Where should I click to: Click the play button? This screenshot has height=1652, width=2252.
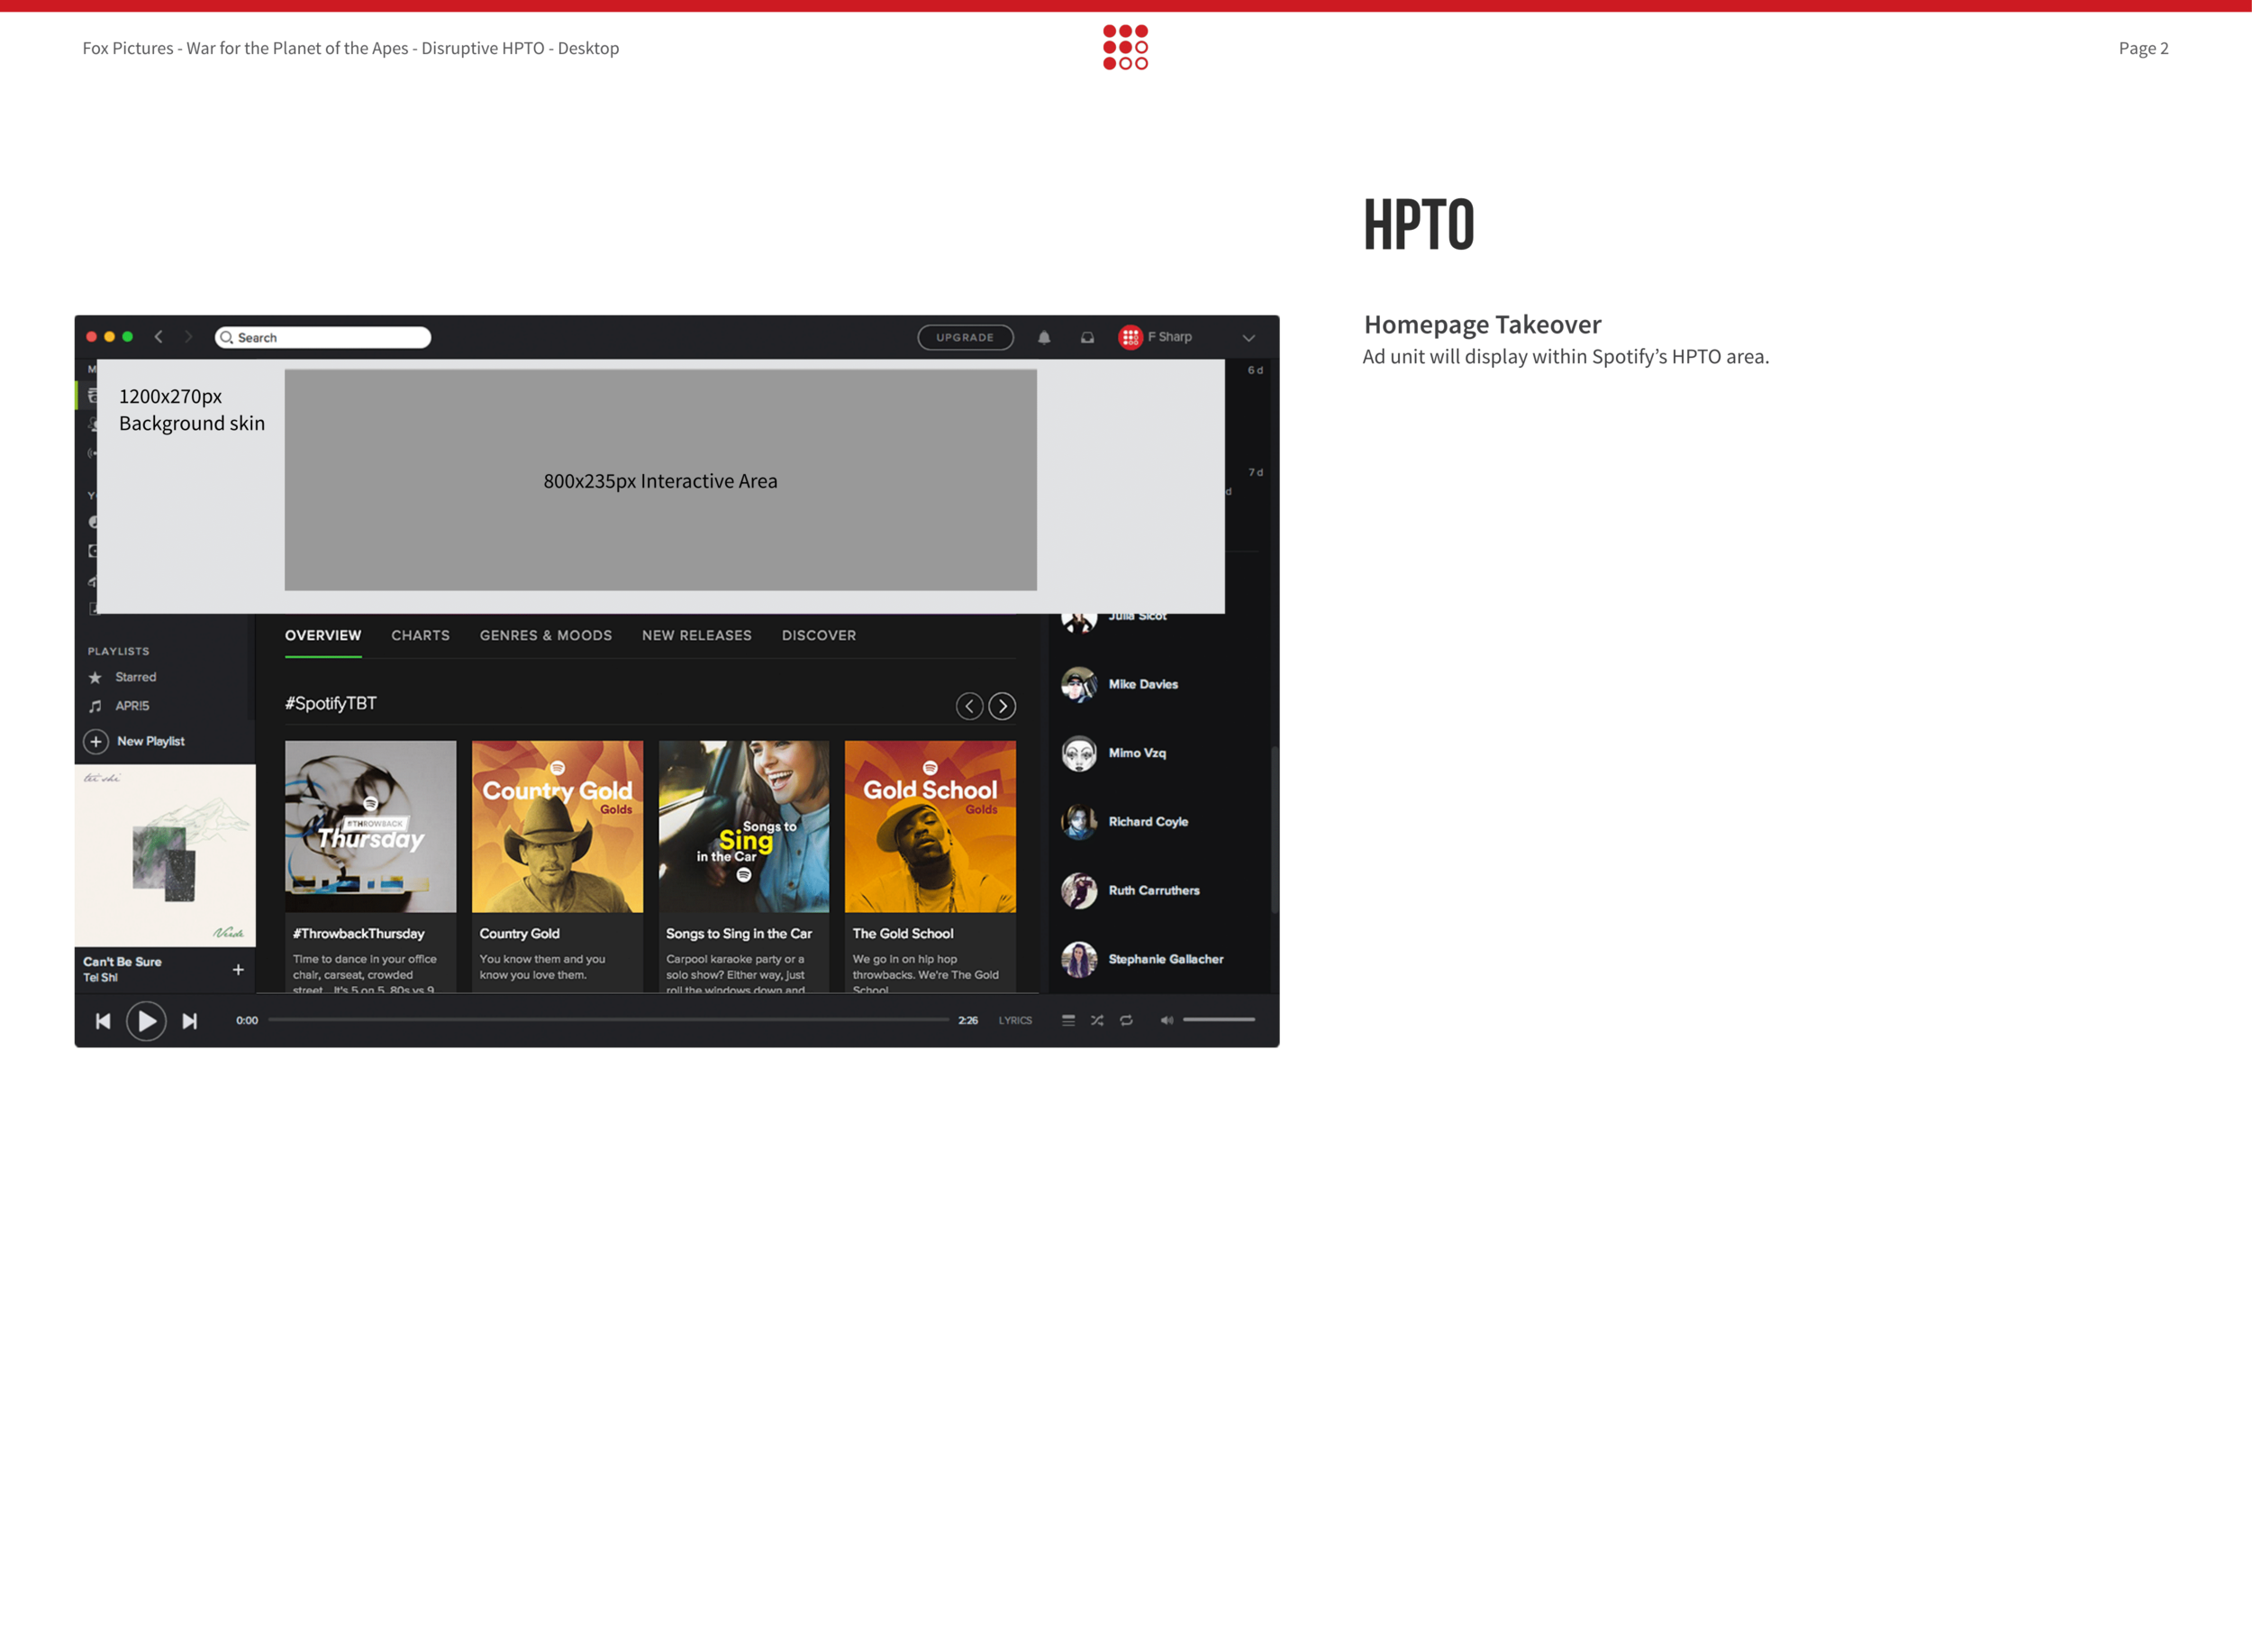coord(146,1021)
